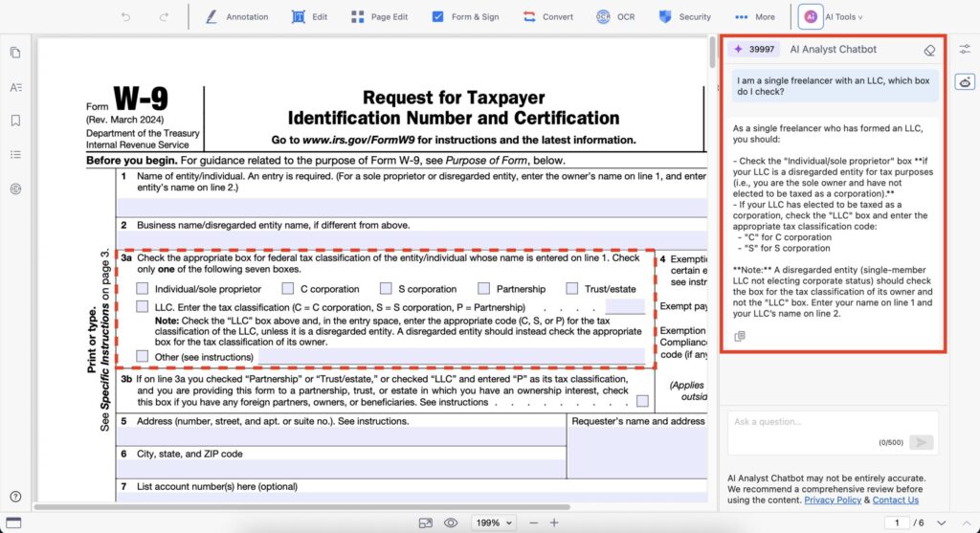Image resolution: width=980 pixels, height=533 pixels.
Task: Check the LLC tax classification box
Action: pyautogui.click(x=143, y=306)
